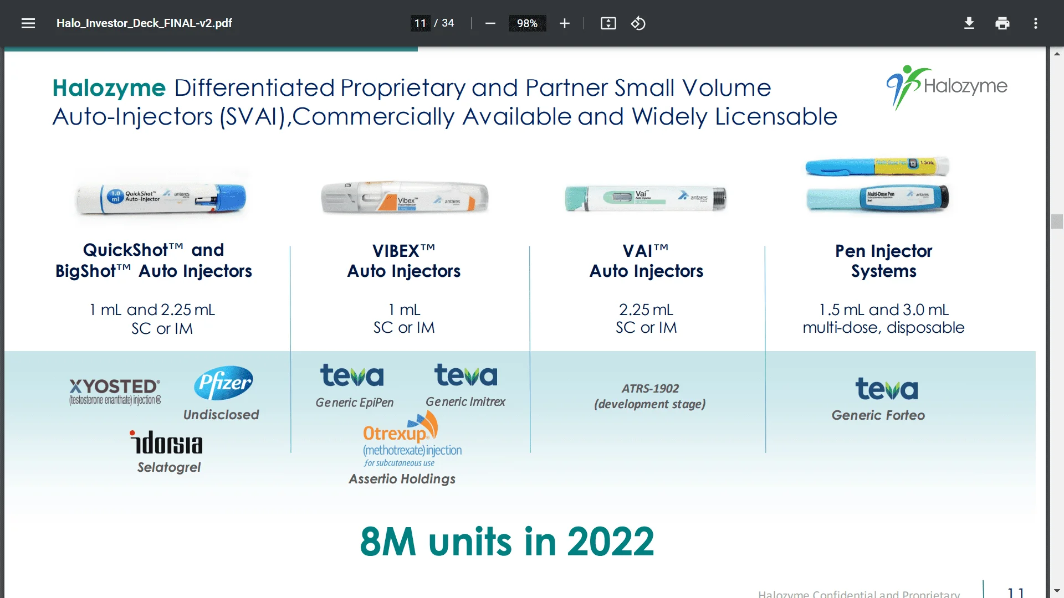This screenshot has width=1064, height=598.
Task: Click the 'Generic Forteo' label
Action: coord(878,415)
